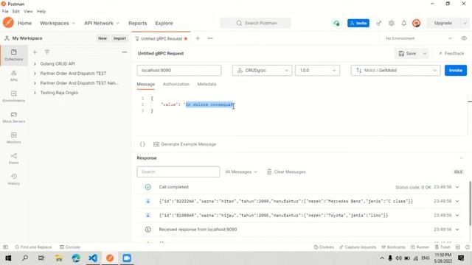
Task: Open the Mock Servers sidebar panel
Action: (x=14, y=117)
